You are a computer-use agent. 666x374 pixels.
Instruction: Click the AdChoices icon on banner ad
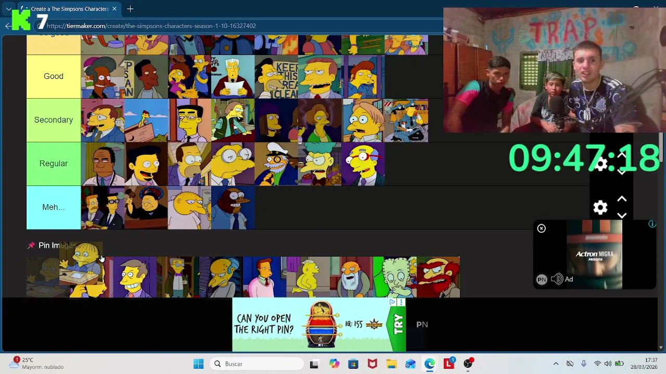click(393, 302)
